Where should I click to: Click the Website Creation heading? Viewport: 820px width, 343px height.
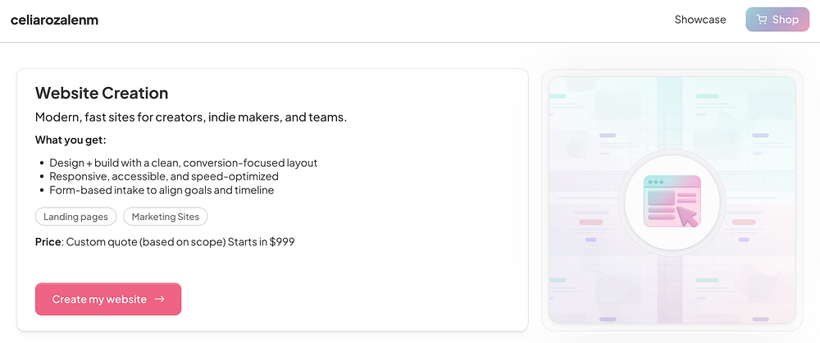click(x=102, y=93)
